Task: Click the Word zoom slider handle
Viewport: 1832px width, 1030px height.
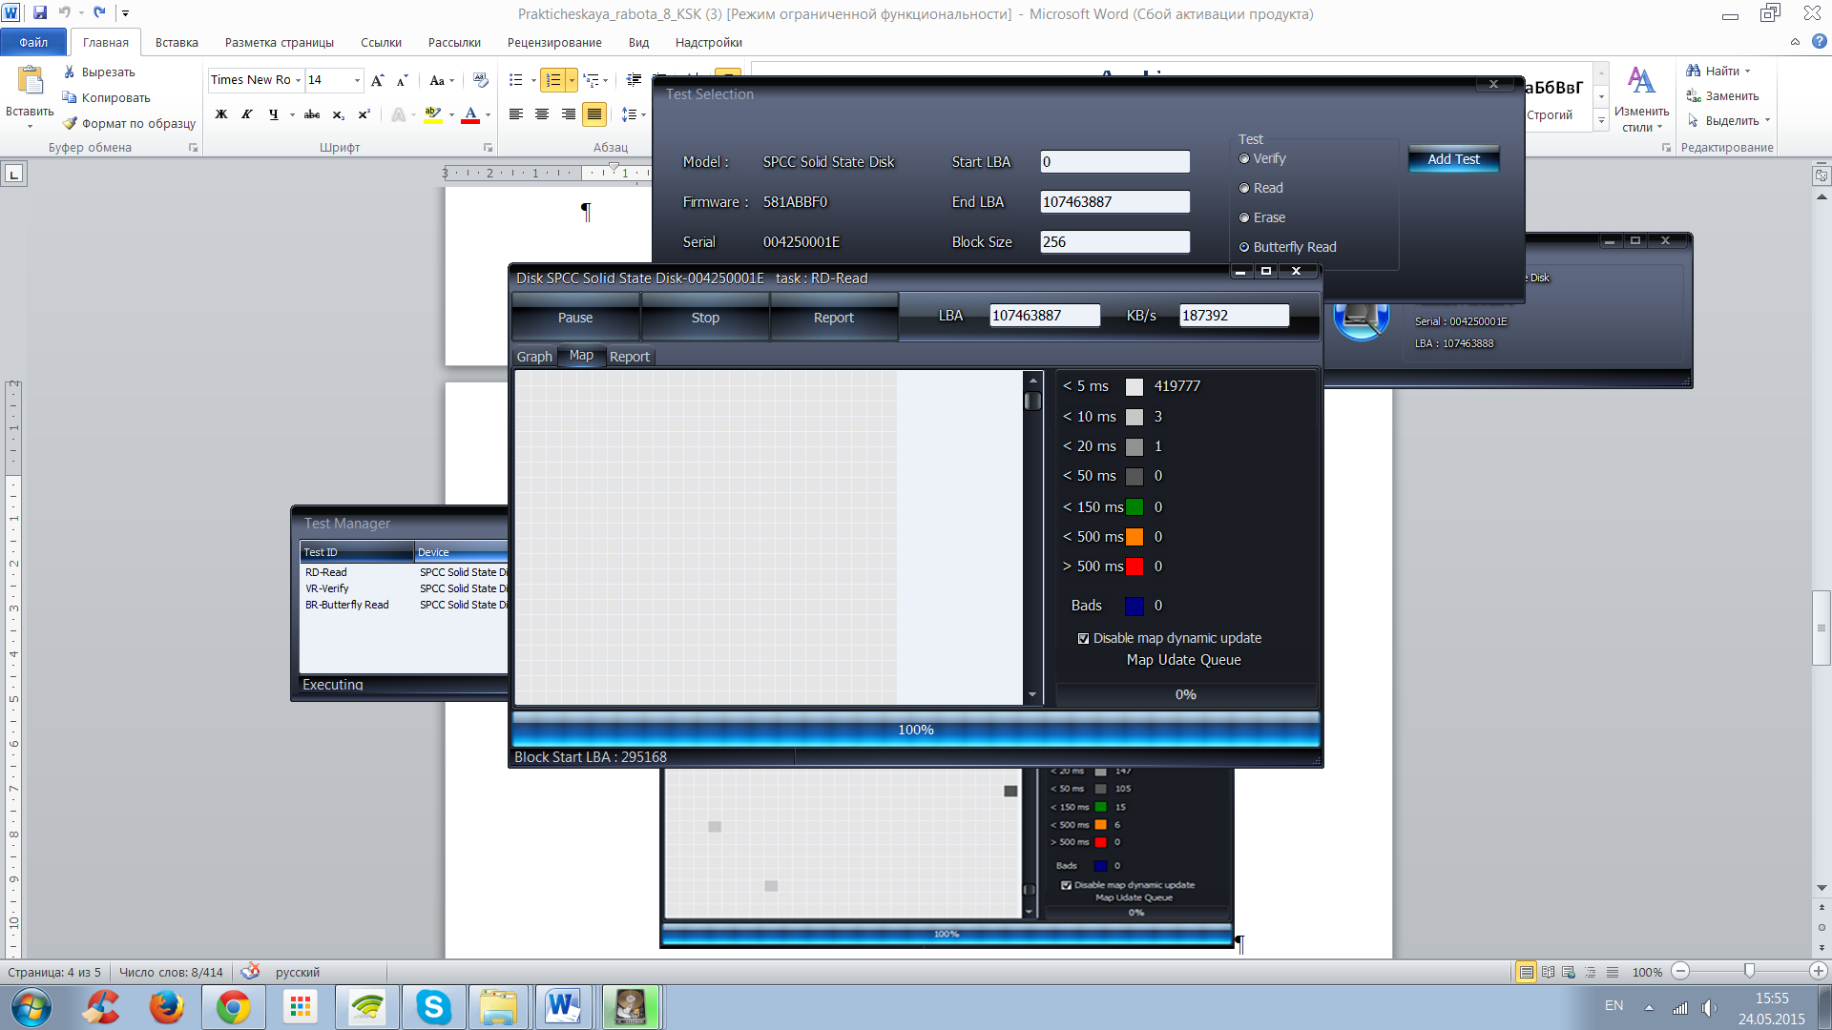Action: click(x=1749, y=971)
